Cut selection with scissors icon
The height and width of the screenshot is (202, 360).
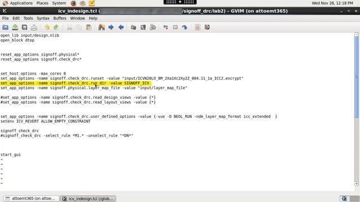pos(69,27)
